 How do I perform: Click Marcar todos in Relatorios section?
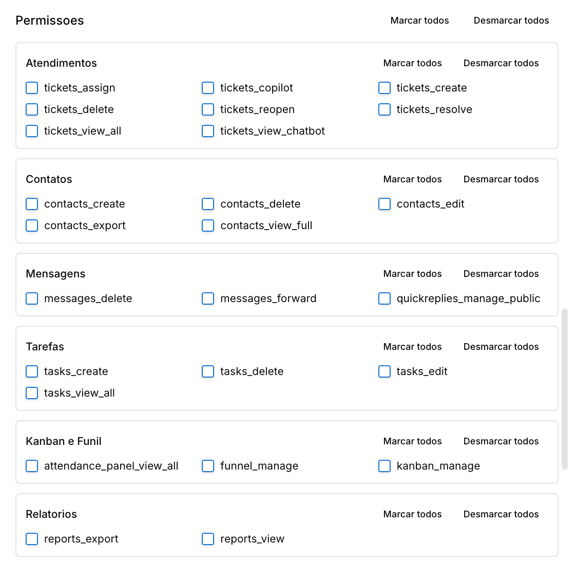pyautogui.click(x=413, y=514)
